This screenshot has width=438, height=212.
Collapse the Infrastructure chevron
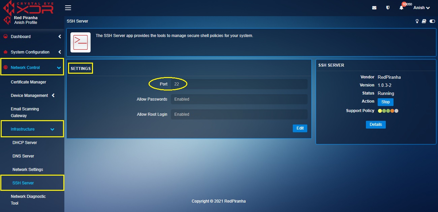[52, 130]
